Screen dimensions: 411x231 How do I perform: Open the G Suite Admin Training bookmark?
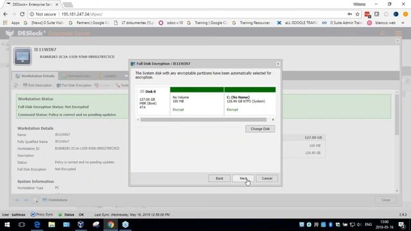(342, 23)
